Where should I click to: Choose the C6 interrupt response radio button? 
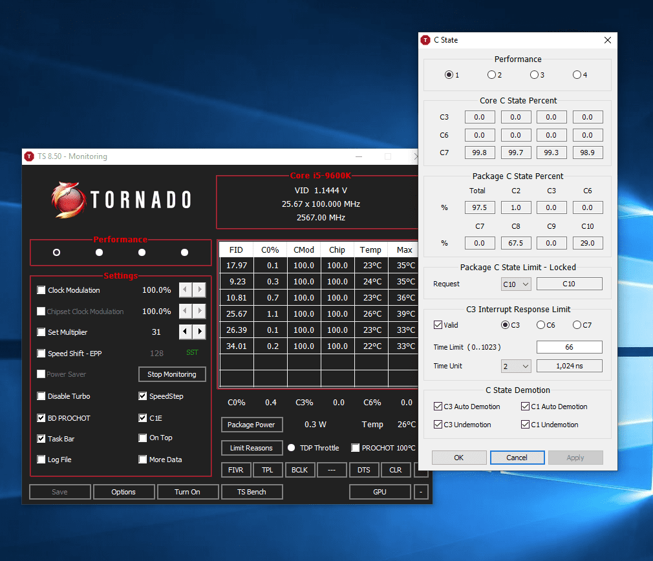pos(541,325)
